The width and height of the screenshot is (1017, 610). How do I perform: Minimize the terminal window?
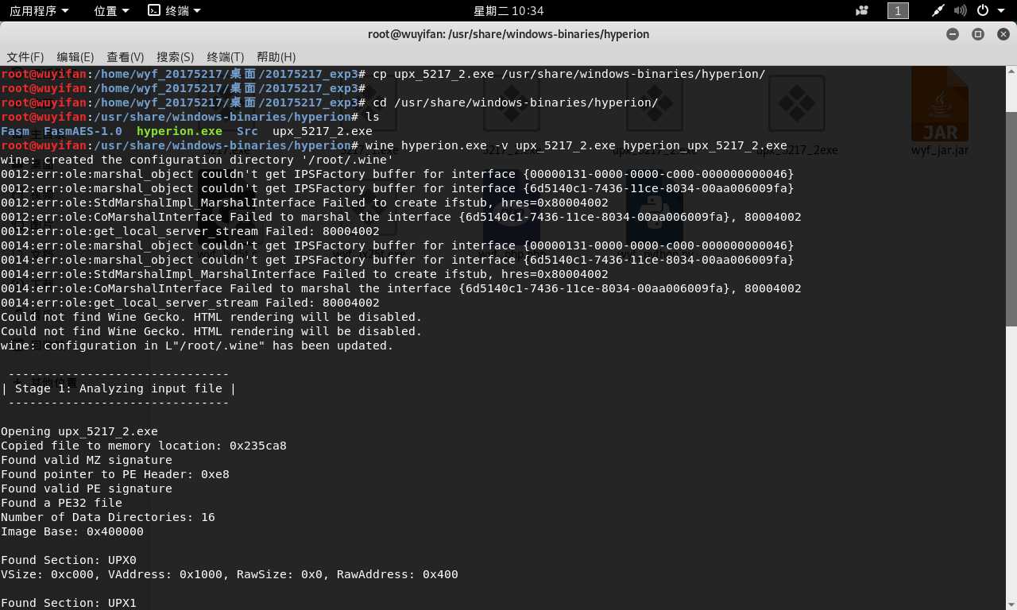(953, 34)
